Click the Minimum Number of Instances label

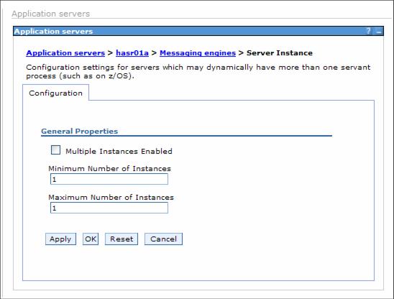[x=109, y=168]
